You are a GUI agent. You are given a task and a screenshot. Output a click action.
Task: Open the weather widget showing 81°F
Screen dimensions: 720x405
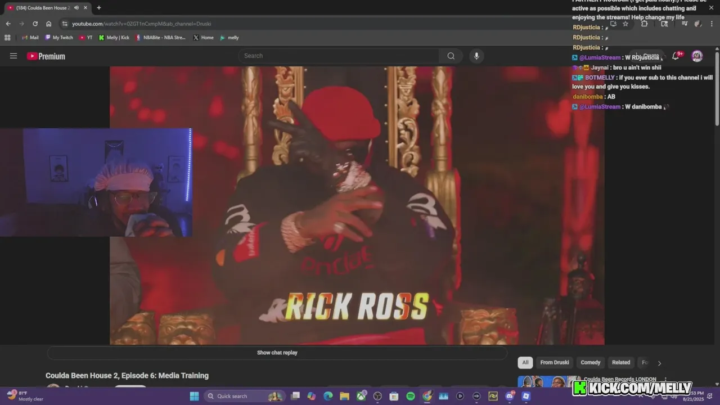tap(25, 396)
